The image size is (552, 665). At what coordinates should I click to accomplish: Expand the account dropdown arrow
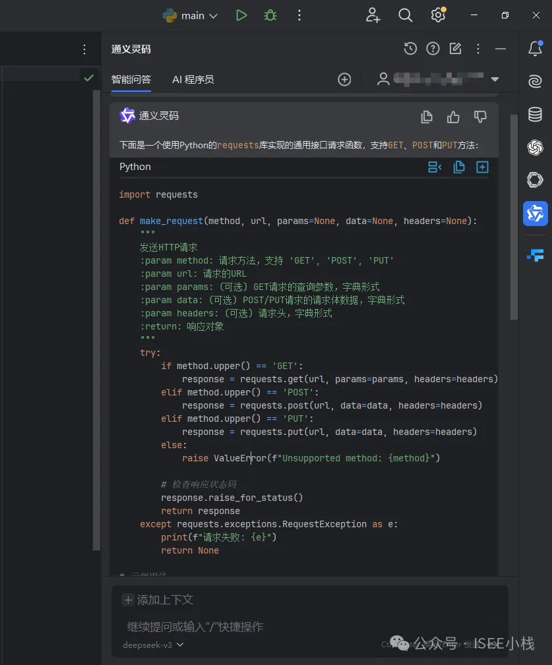(x=495, y=79)
